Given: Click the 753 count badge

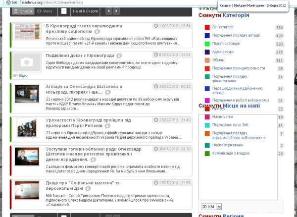Looking at the screenshot, I should coord(279,27).
